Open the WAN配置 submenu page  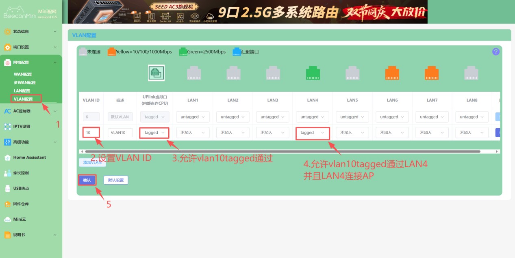[x=23, y=74]
